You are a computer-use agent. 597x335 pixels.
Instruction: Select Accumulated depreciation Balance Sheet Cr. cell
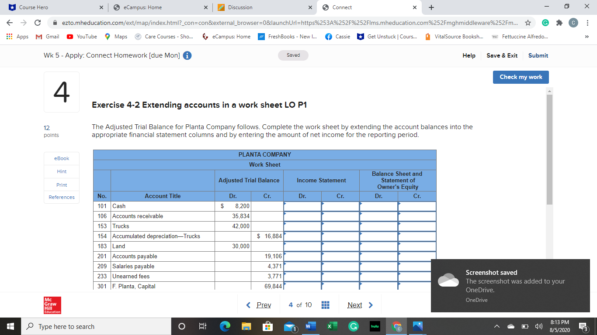417,236
